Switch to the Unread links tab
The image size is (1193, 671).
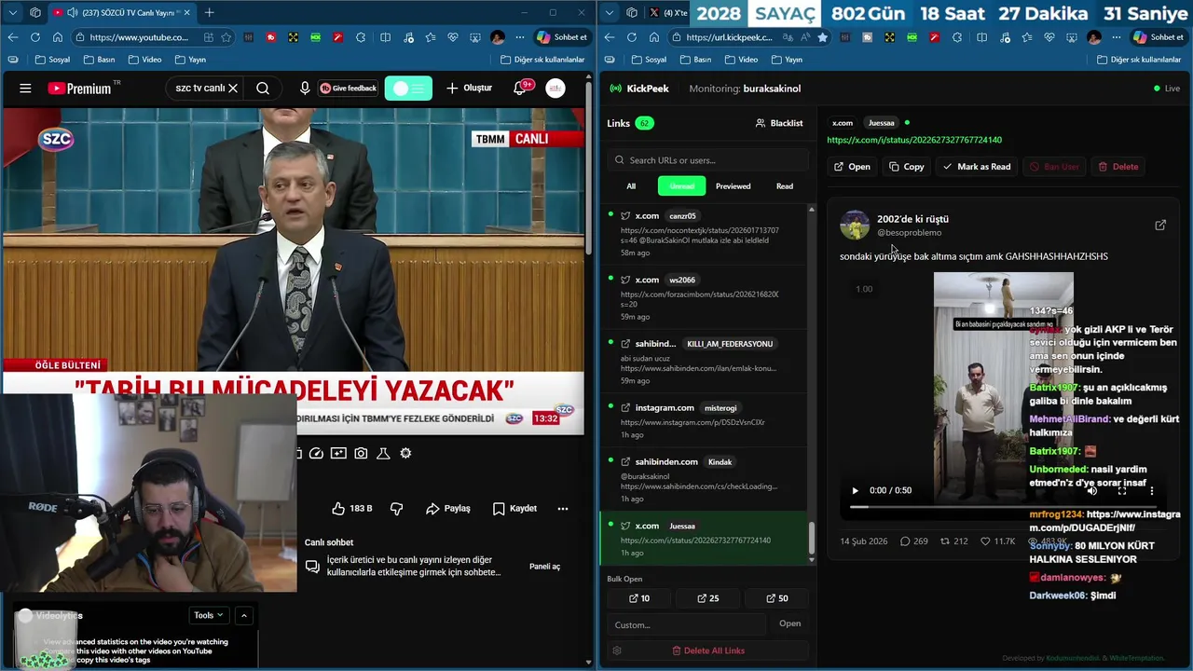click(x=681, y=186)
